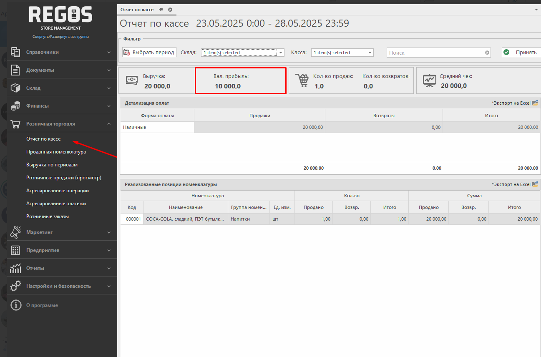Click the Отчеты chart icon
The image size is (541, 357).
(x=16, y=268)
